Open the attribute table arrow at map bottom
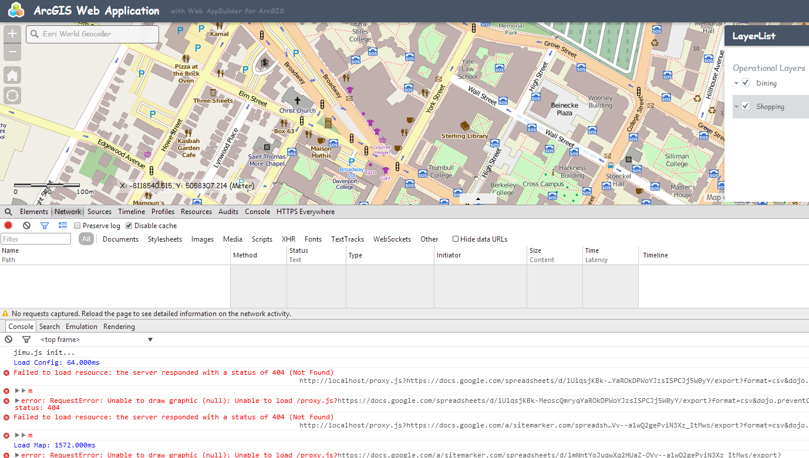809x458 pixels. coord(478,199)
